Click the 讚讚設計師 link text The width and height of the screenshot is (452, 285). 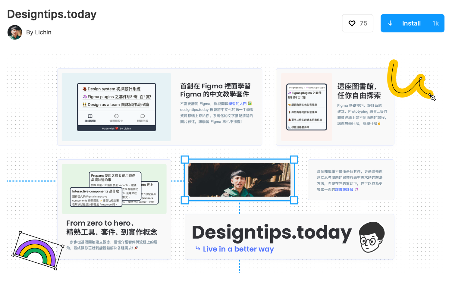(x=344, y=189)
